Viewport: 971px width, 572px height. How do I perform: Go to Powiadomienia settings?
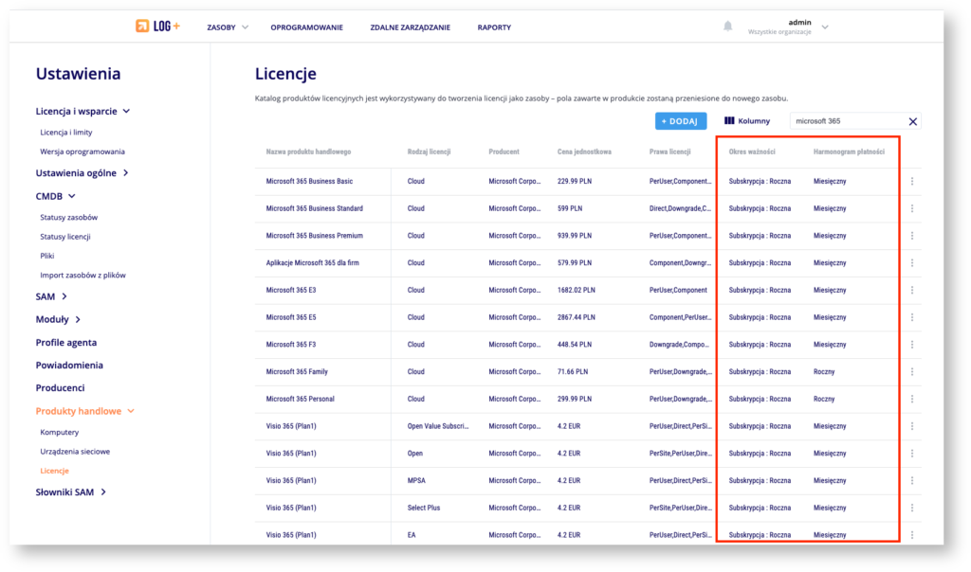pos(68,366)
